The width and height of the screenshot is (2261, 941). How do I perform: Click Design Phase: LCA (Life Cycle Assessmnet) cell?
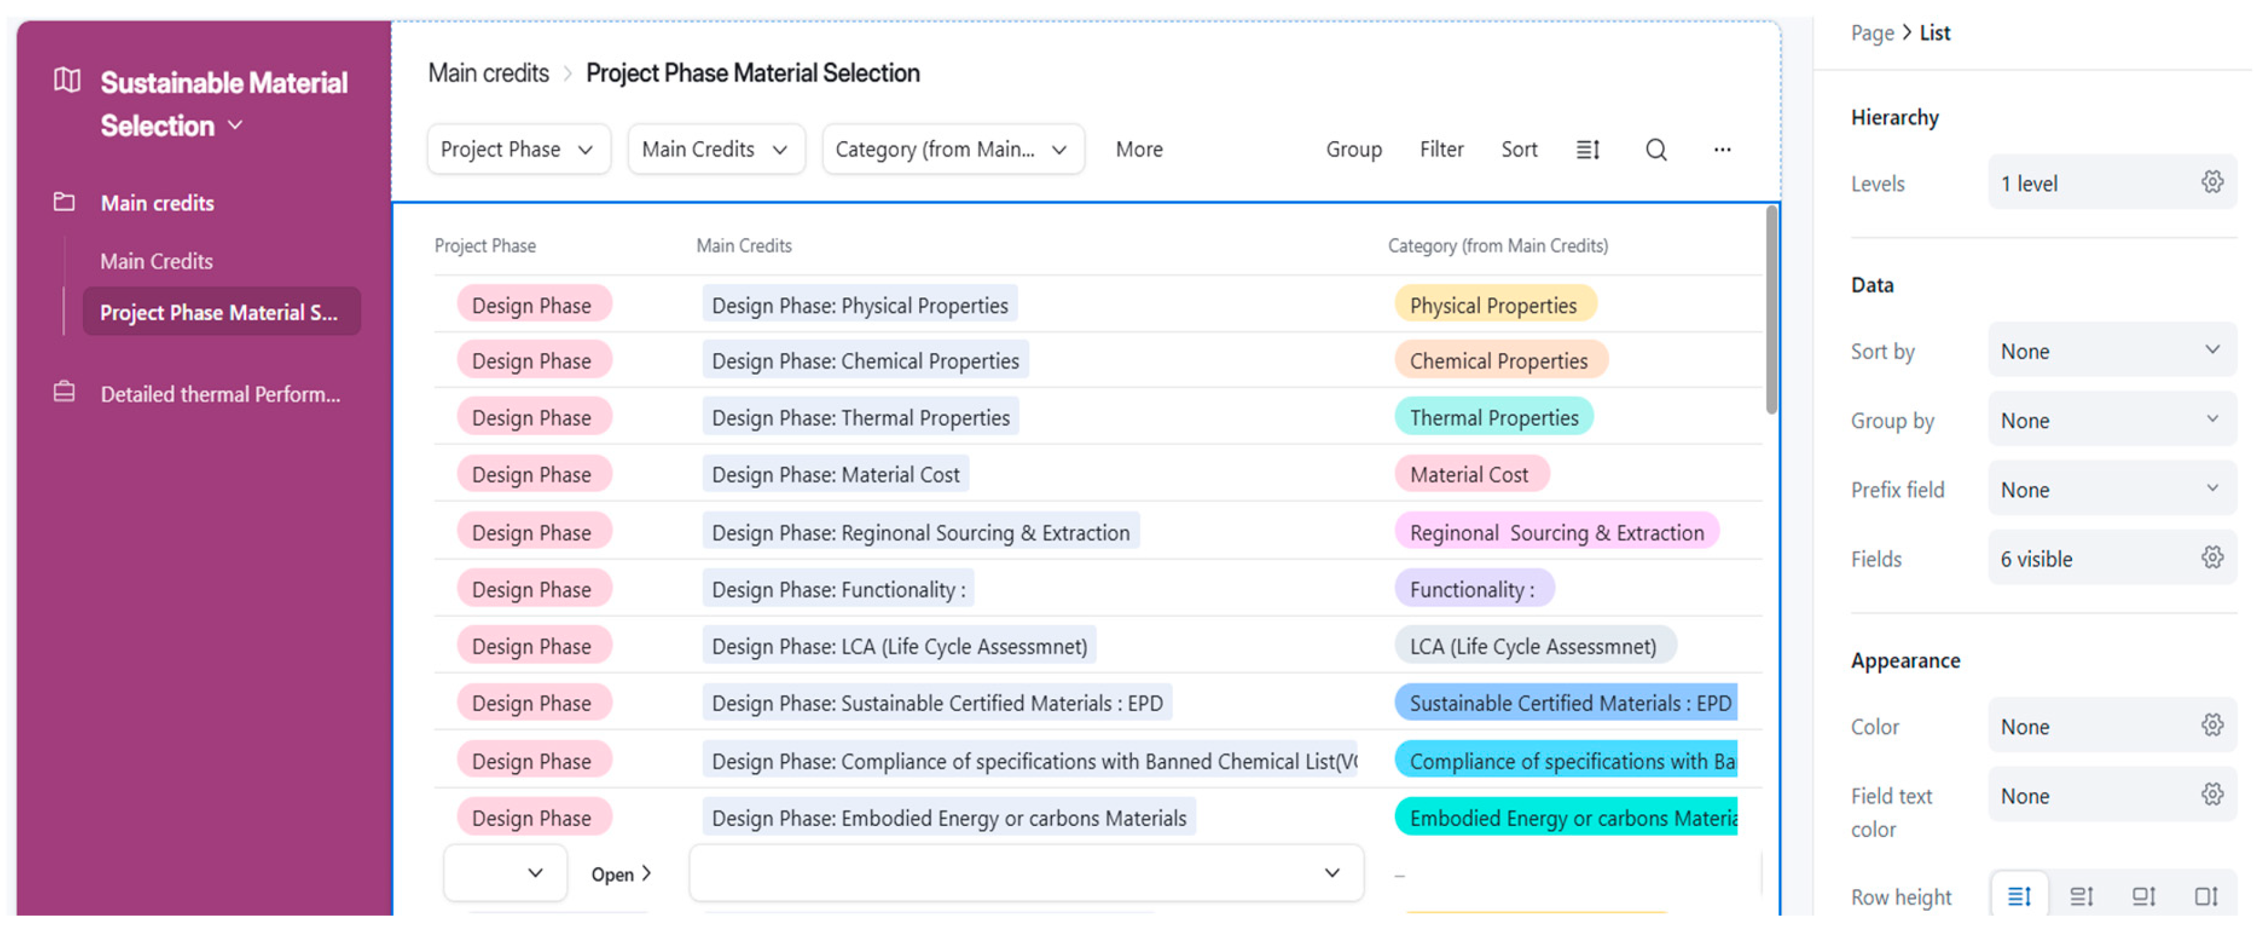point(899,646)
